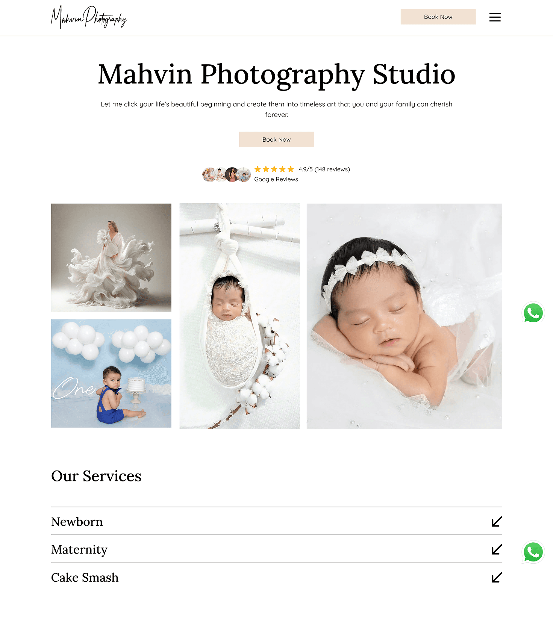Viewport: 553px width, 643px height.
Task: Click the arrow icon next to Cake Smash
Action: 497,577
